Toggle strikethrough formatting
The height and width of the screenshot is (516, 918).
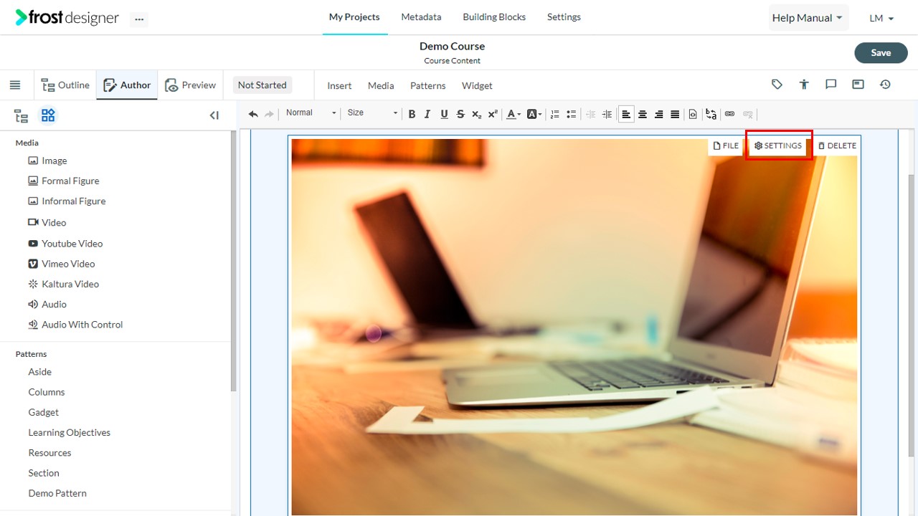coord(460,114)
